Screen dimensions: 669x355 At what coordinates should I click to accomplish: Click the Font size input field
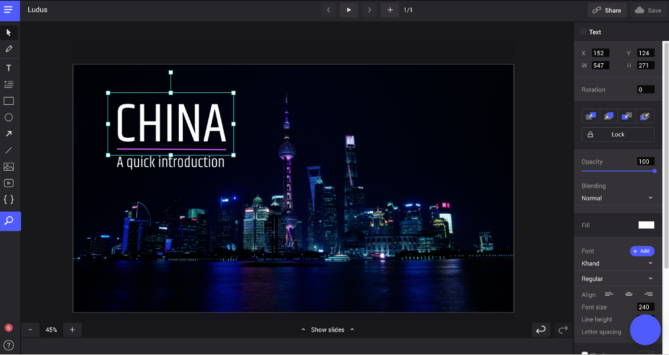pyautogui.click(x=645, y=307)
